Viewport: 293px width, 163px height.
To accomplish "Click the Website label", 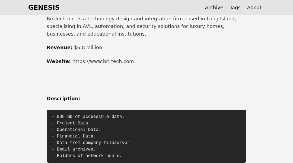I will point(59,61).
